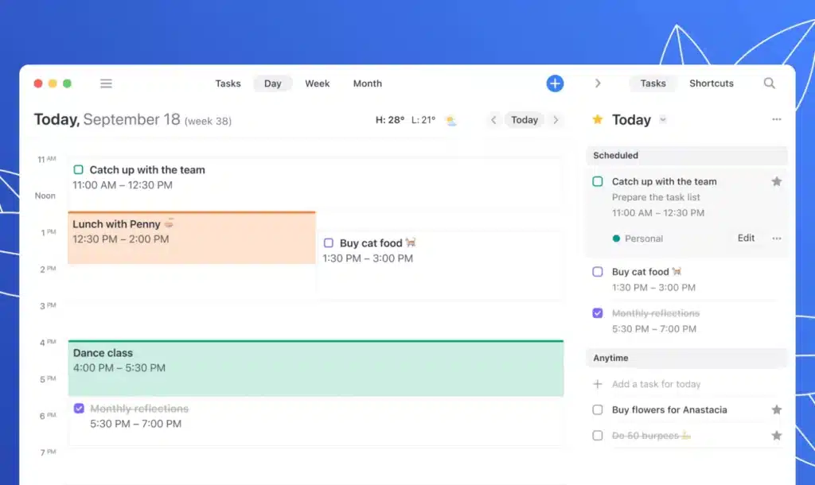The height and width of the screenshot is (485, 815).
Task: Click the (week 38) label
Action: (x=208, y=121)
